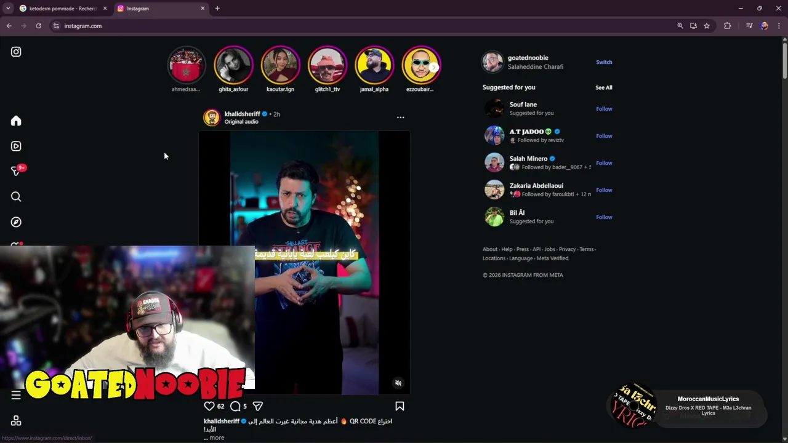Screen dimensions: 788x443
Task: Open Messages with 9+ badge
Action: tap(16, 171)
